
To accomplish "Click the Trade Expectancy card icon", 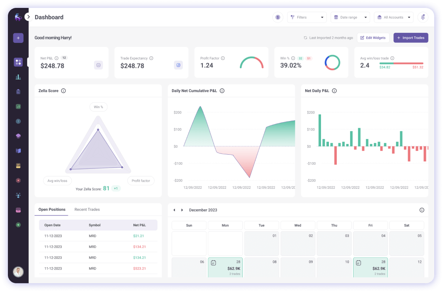I will (x=178, y=65).
